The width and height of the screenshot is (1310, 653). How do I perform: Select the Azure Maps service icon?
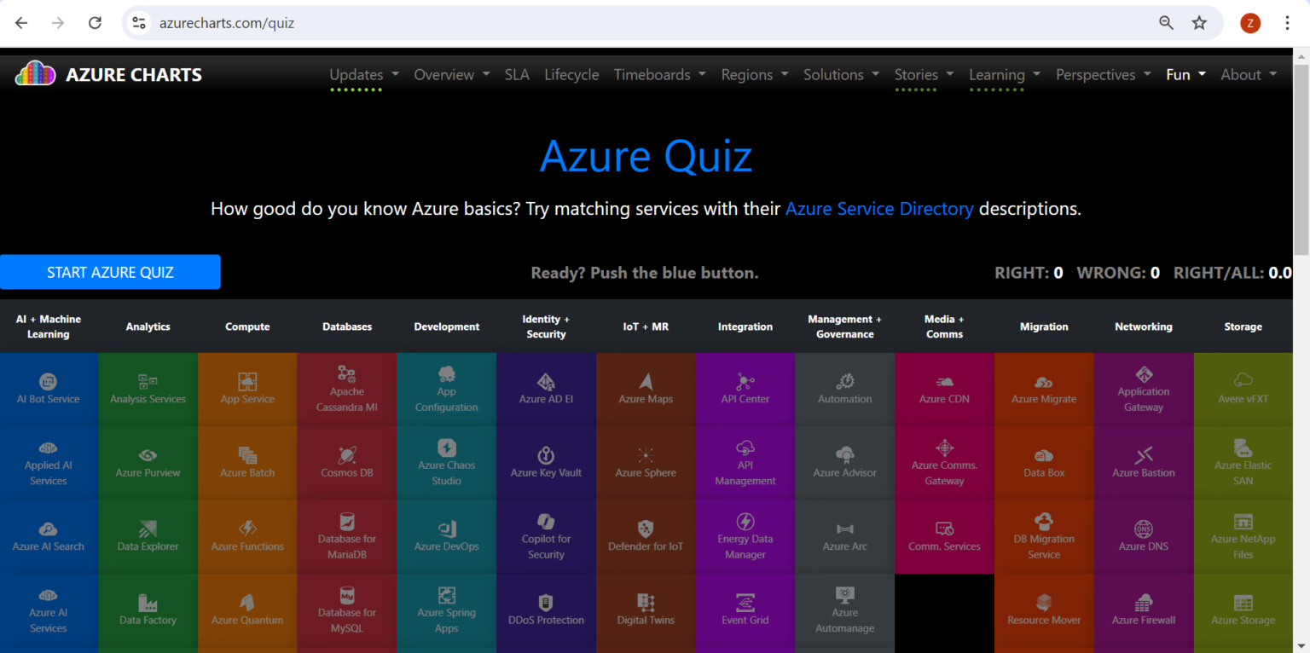(x=646, y=388)
